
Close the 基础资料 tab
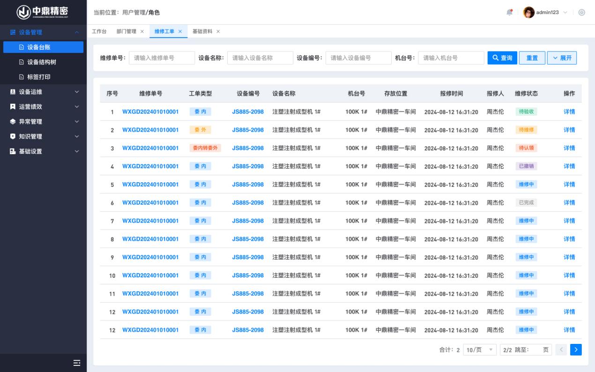pos(218,31)
